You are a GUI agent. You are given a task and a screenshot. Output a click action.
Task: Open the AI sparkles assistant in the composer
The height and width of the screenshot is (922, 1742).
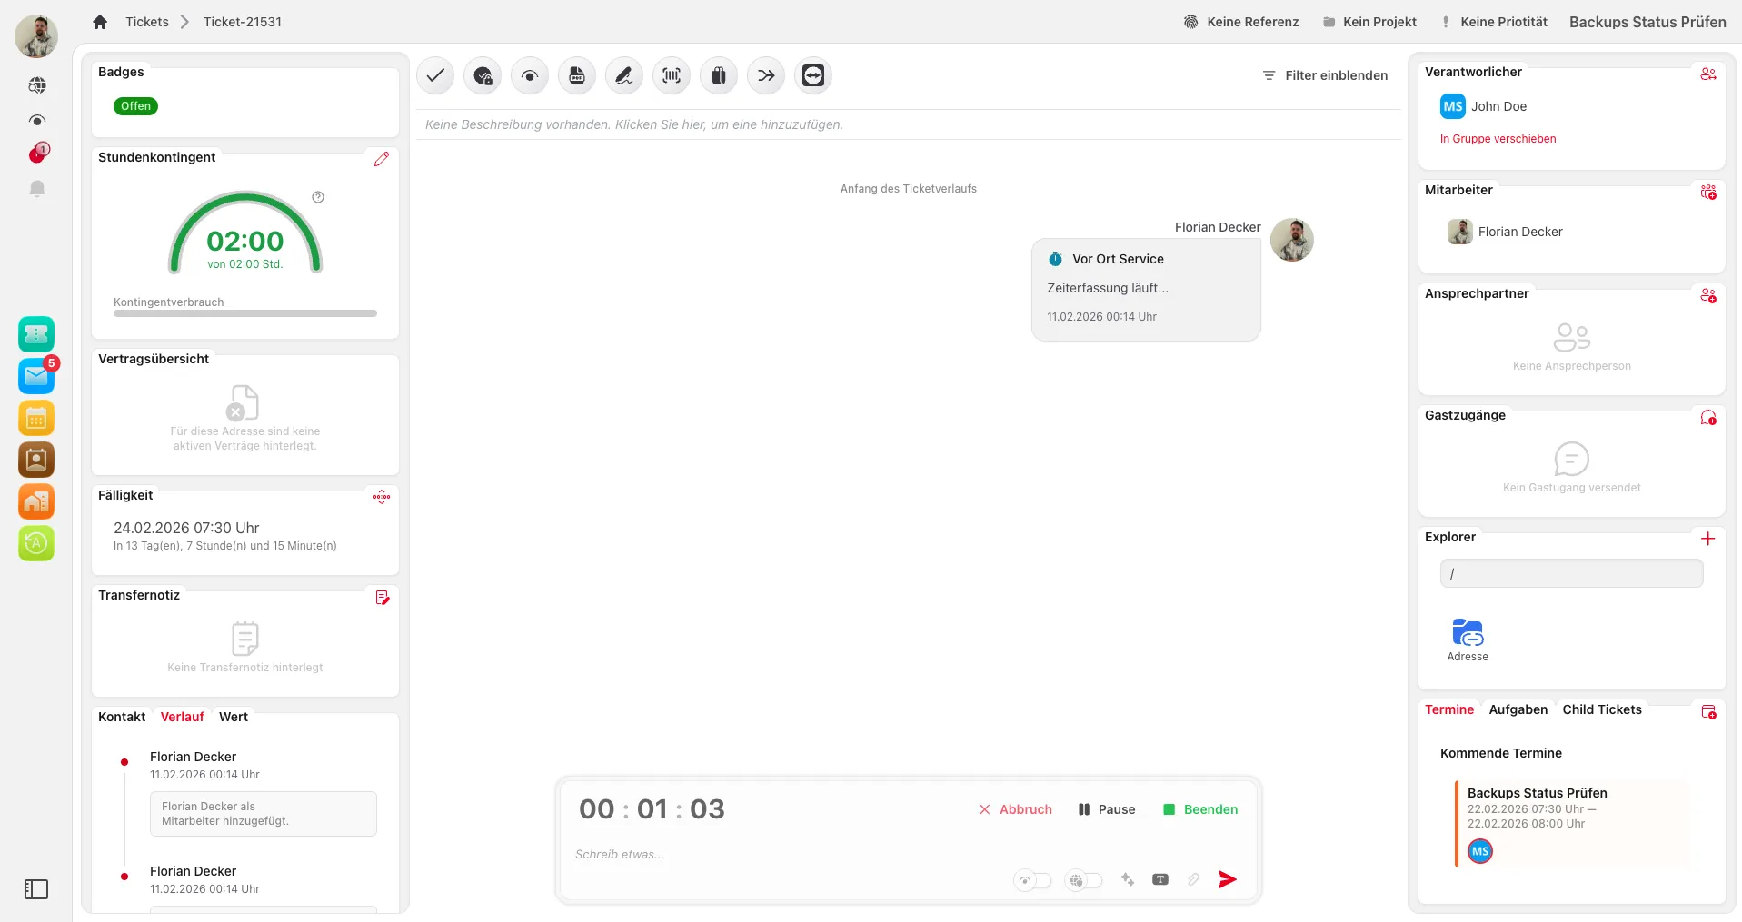(x=1128, y=879)
